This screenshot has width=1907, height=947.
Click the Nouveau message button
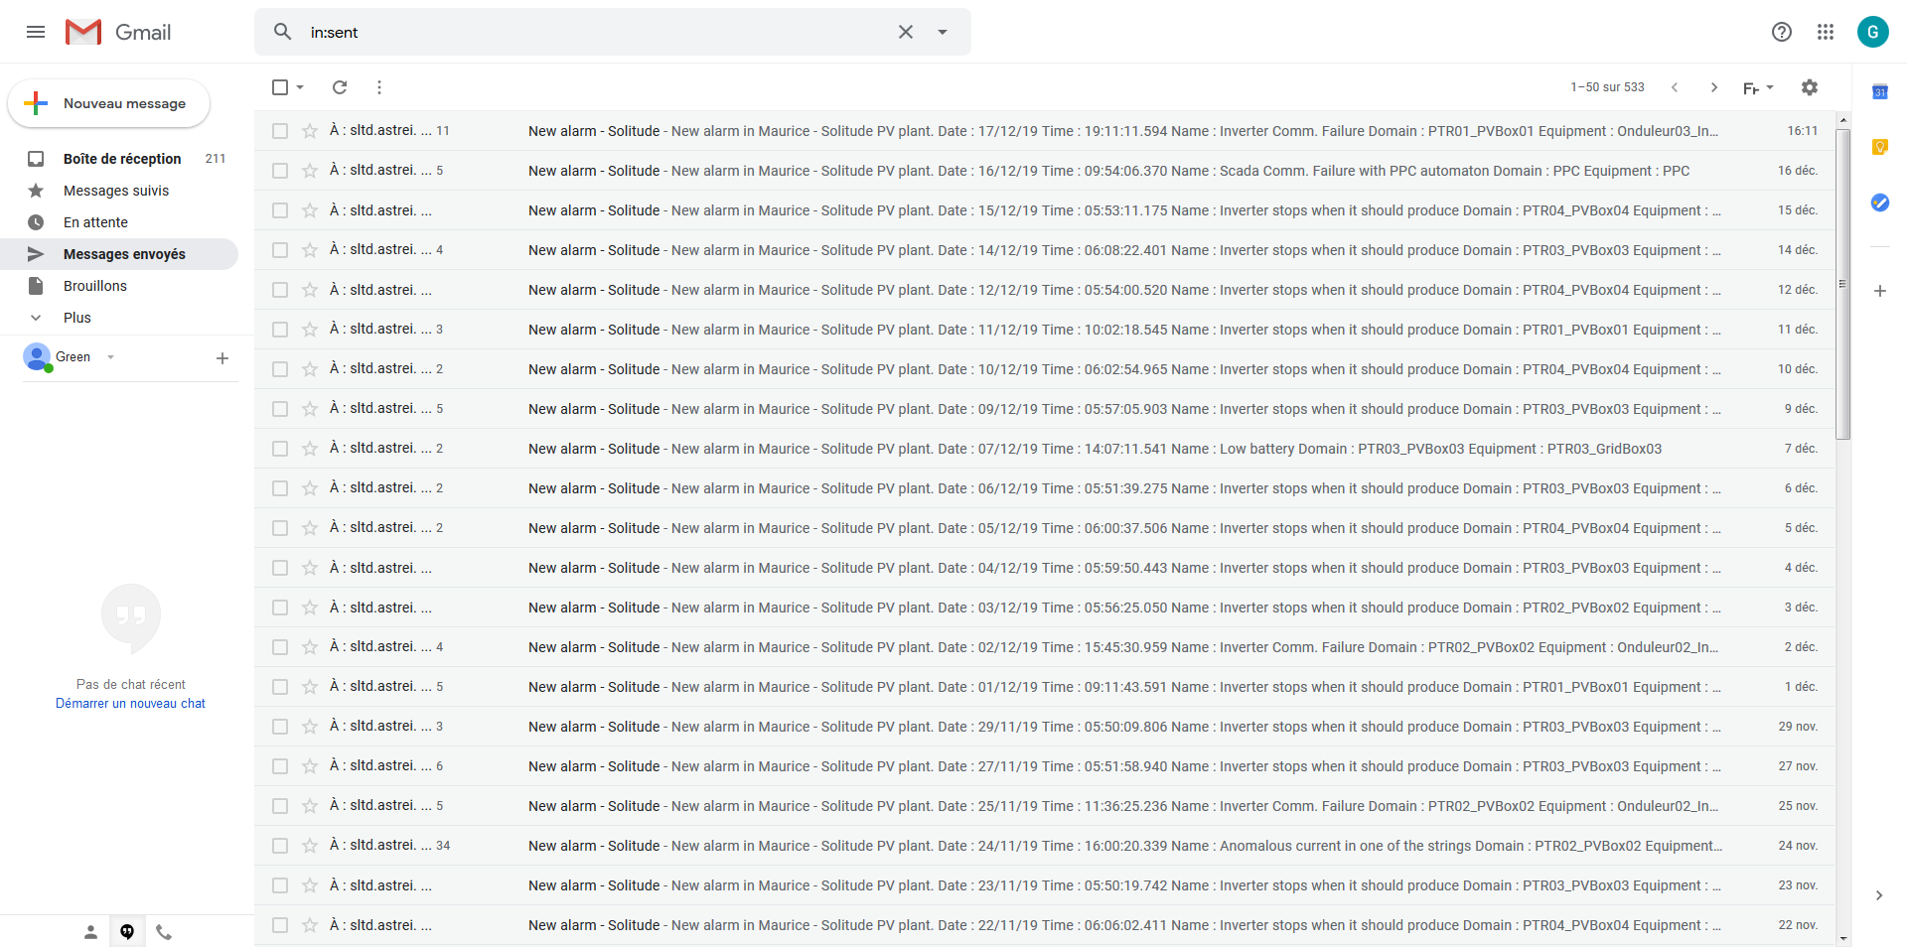click(109, 103)
